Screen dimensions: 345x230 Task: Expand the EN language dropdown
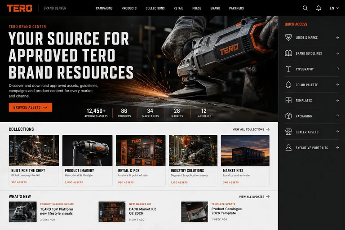(x=334, y=8)
